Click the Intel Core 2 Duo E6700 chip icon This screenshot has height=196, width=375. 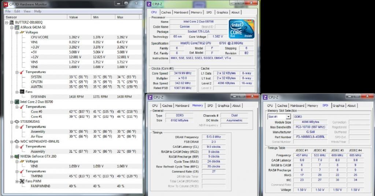tap(17, 102)
